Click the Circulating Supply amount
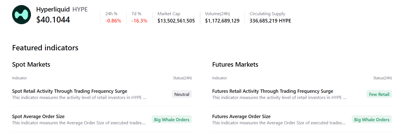The width and height of the screenshot is (403, 133). [270, 21]
